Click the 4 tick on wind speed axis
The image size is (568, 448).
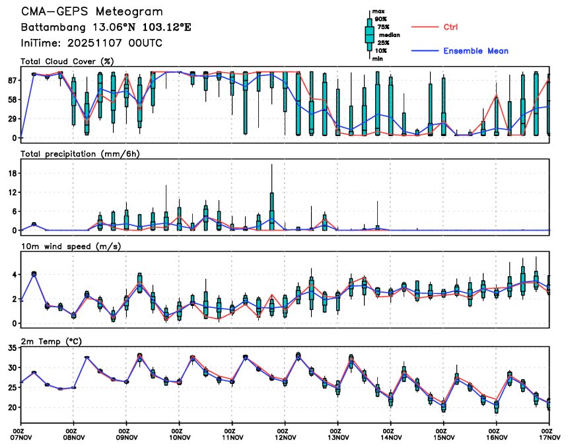click(15, 275)
